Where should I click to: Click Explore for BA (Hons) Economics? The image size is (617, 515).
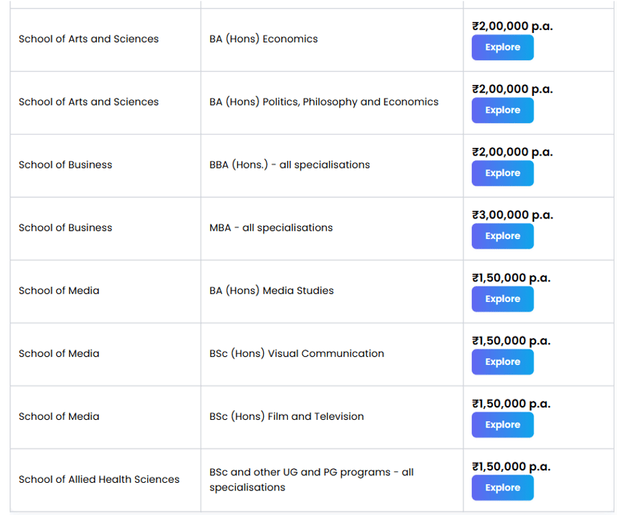(x=503, y=47)
